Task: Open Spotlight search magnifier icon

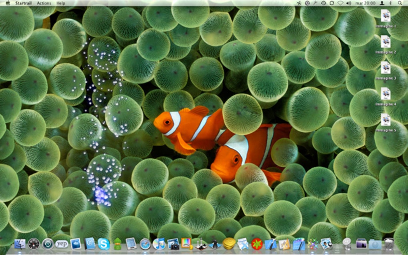Action: coord(400,3)
